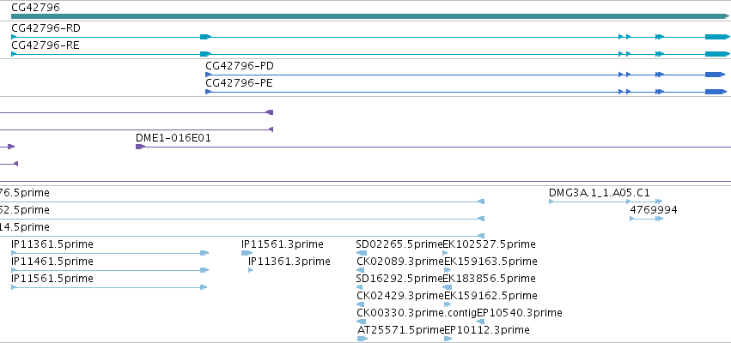Select the CK00330.3prime.contig label
This screenshot has width=731, height=343.
pyautogui.click(x=417, y=313)
